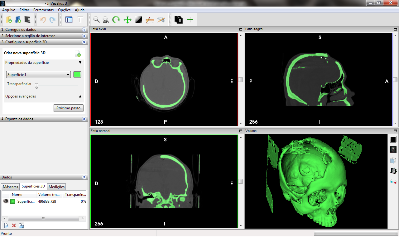Click the Nome column header

24,195
